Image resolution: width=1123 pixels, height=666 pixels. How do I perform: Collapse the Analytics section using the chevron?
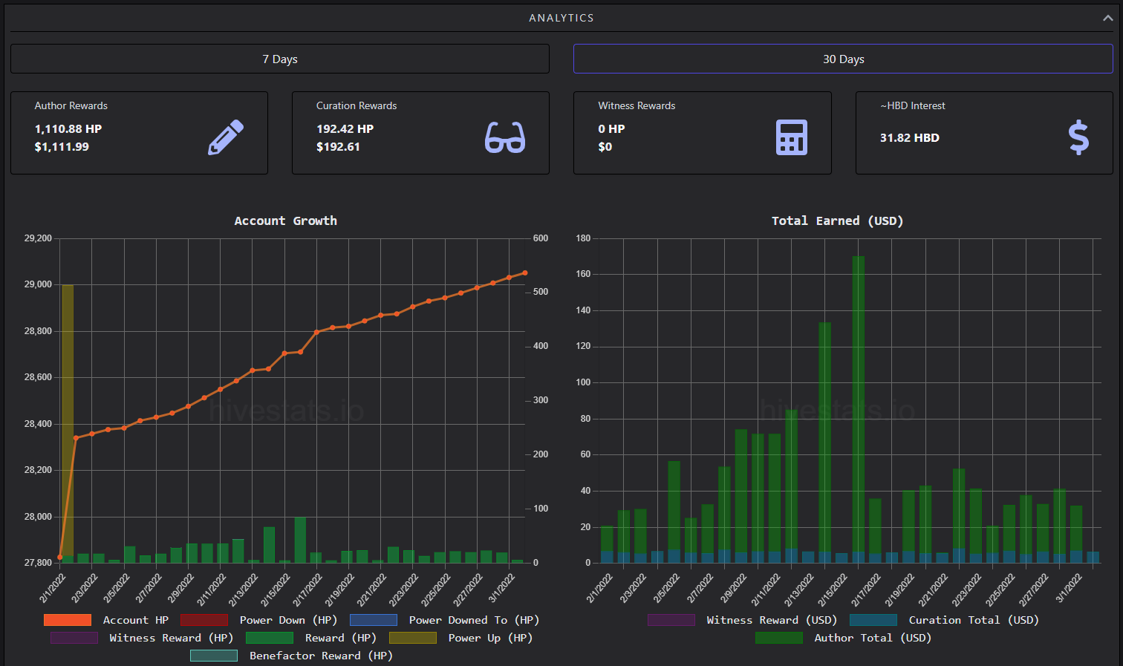coord(1107,18)
